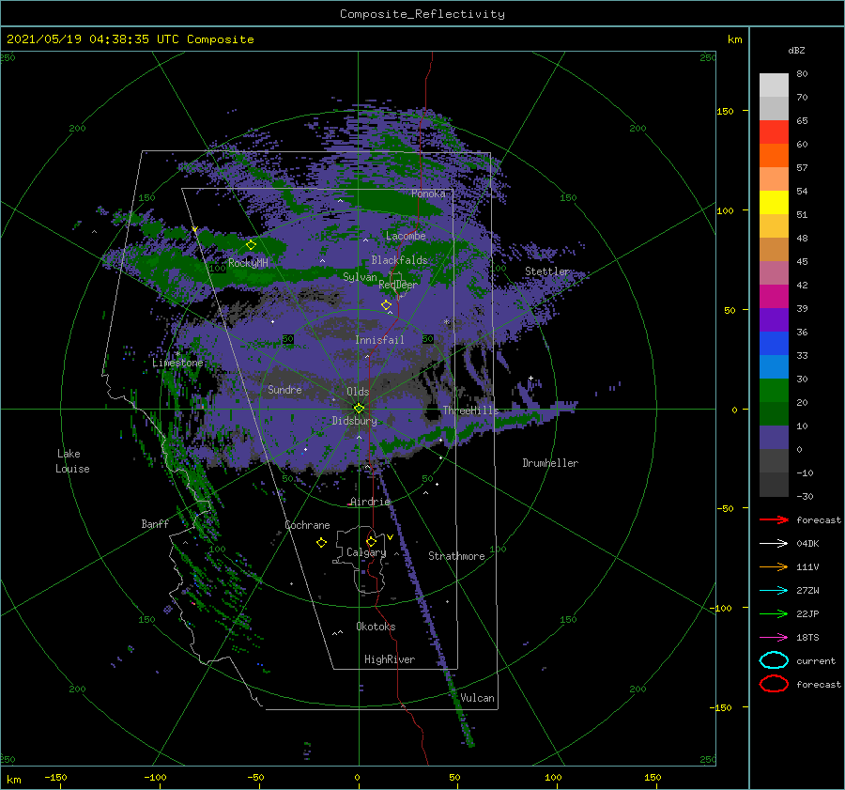
Task: Click the yellow diamond marker near RockyMH
Action: click(251, 245)
